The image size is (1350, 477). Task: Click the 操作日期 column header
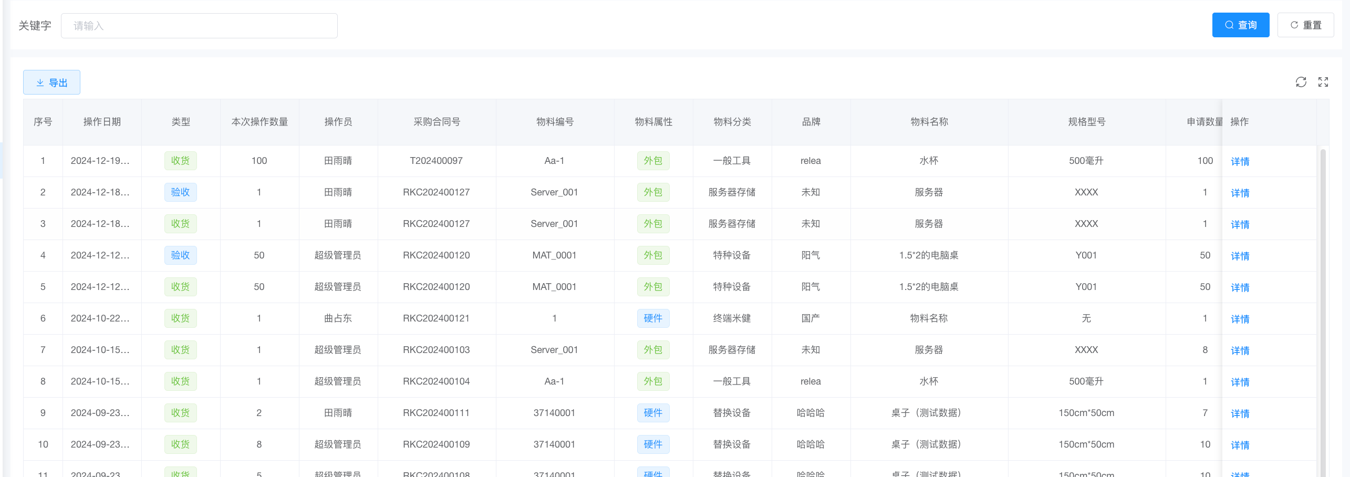click(x=102, y=122)
